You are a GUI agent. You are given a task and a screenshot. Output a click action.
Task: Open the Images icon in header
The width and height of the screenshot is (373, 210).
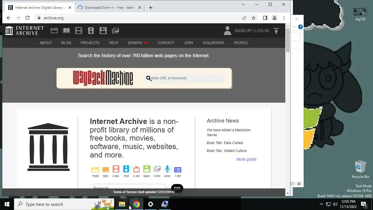pos(115,31)
